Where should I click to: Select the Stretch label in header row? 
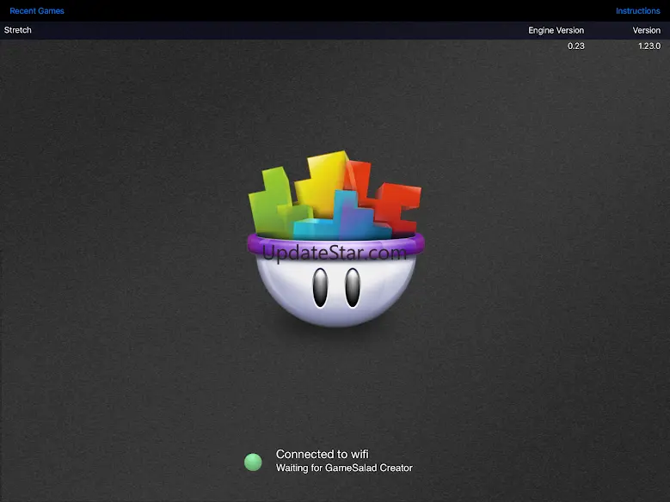pos(18,30)
